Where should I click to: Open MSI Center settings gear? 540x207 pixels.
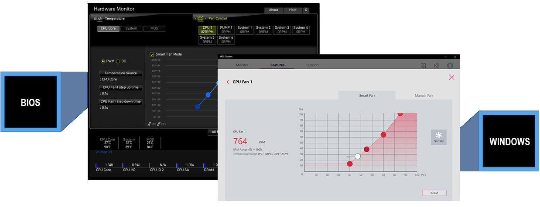coord(436,65)
